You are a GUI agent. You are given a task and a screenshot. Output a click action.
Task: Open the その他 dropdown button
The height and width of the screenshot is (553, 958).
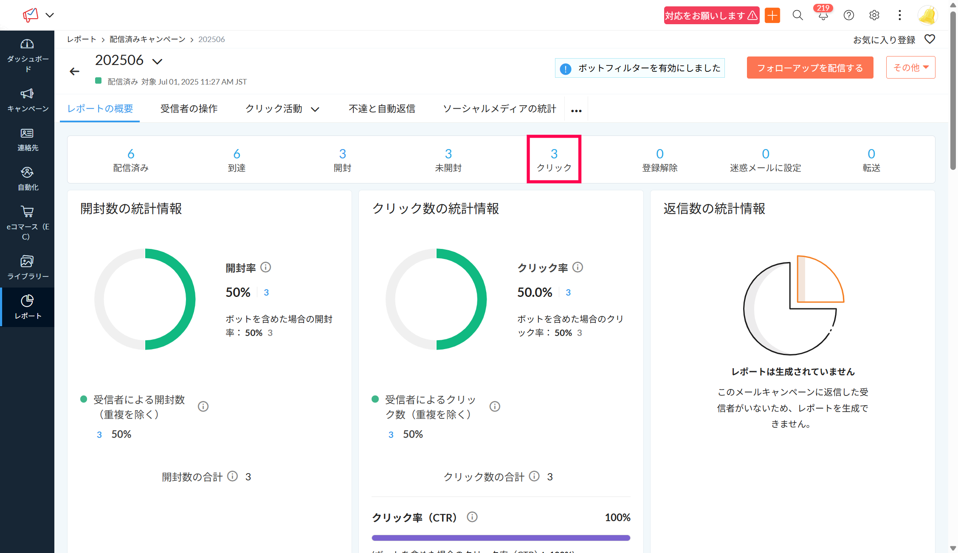910,68
